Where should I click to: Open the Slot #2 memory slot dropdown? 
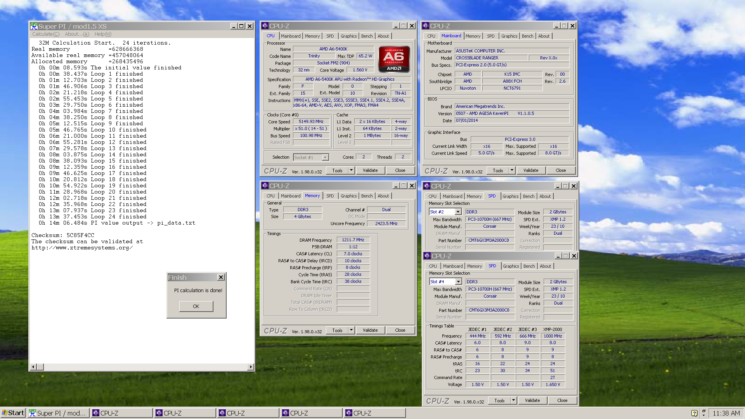click(x=458, y=212)
